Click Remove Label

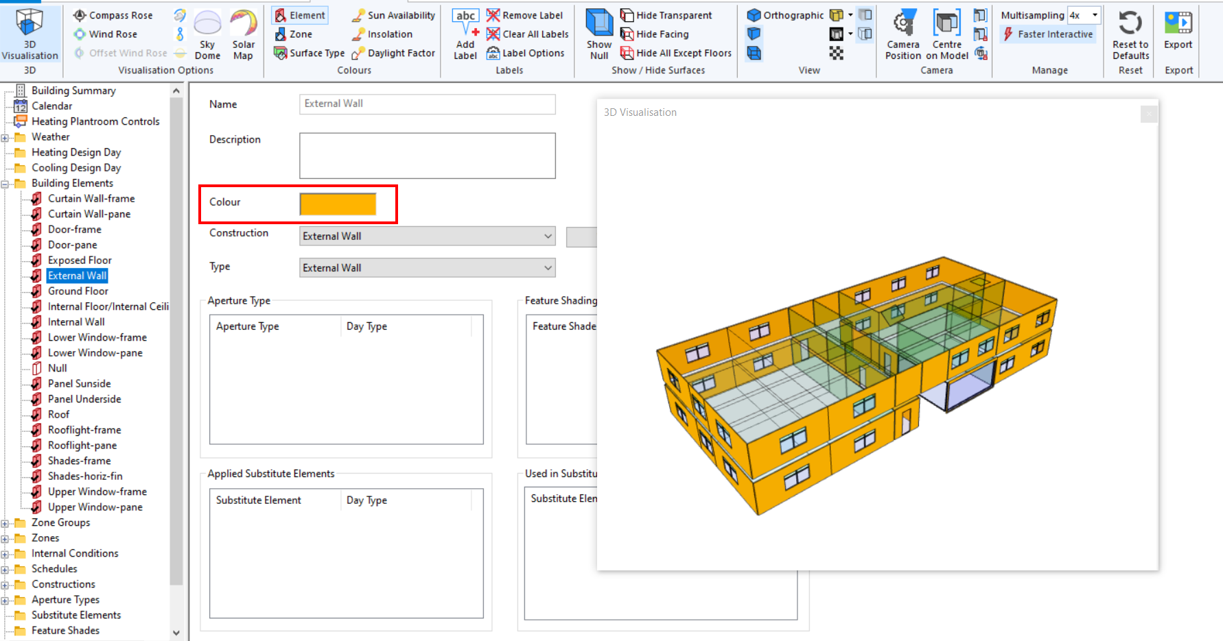[524, 15]
